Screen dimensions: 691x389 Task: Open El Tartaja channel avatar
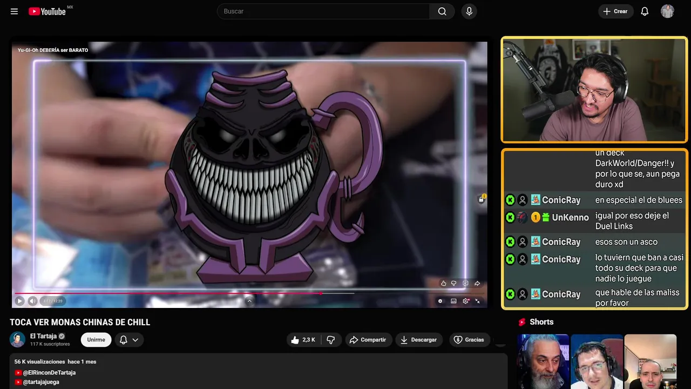tap(17, 339)
